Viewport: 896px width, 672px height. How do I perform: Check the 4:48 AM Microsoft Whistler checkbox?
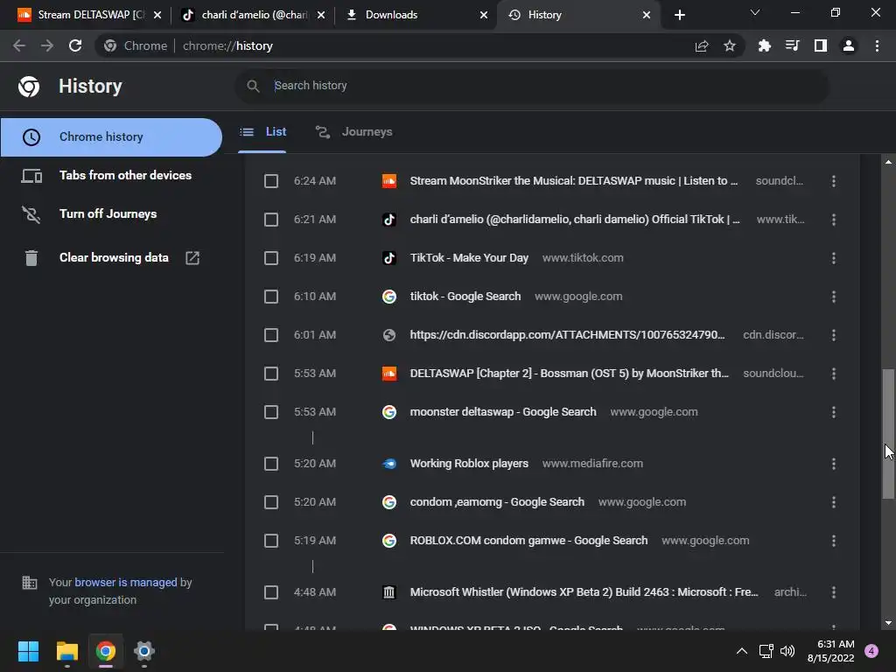coord(271,592)
